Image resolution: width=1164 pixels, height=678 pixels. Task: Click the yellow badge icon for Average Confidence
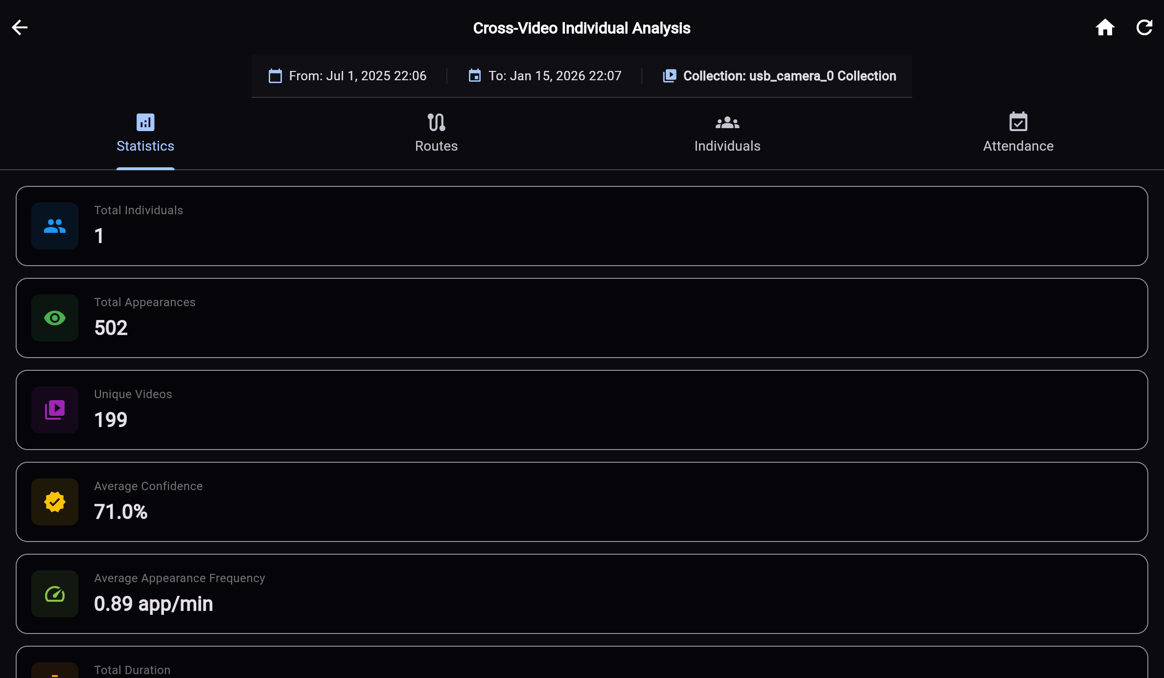click(x=54, y=502)
